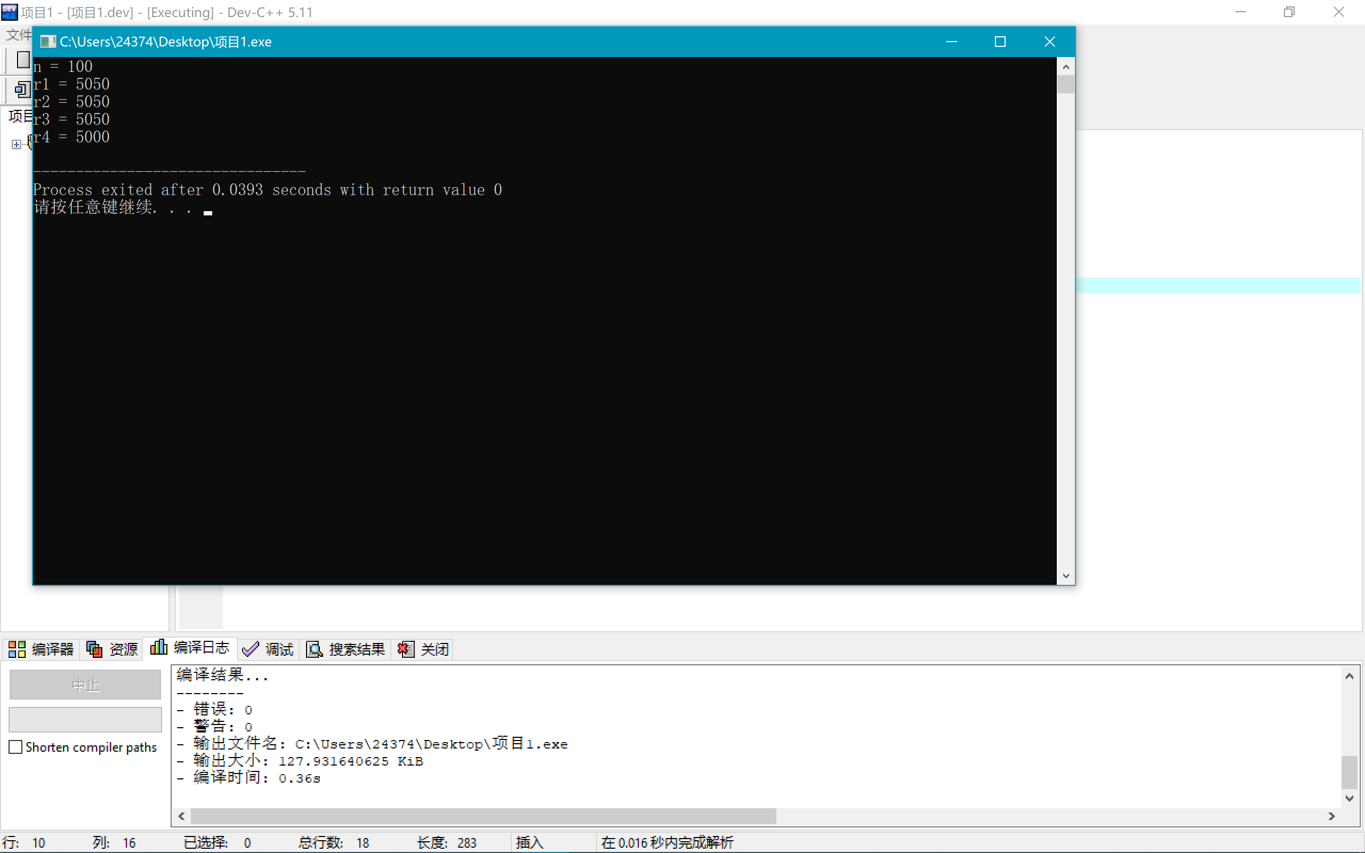
Task: Expand the project tree node
Action: coord(17,144)
